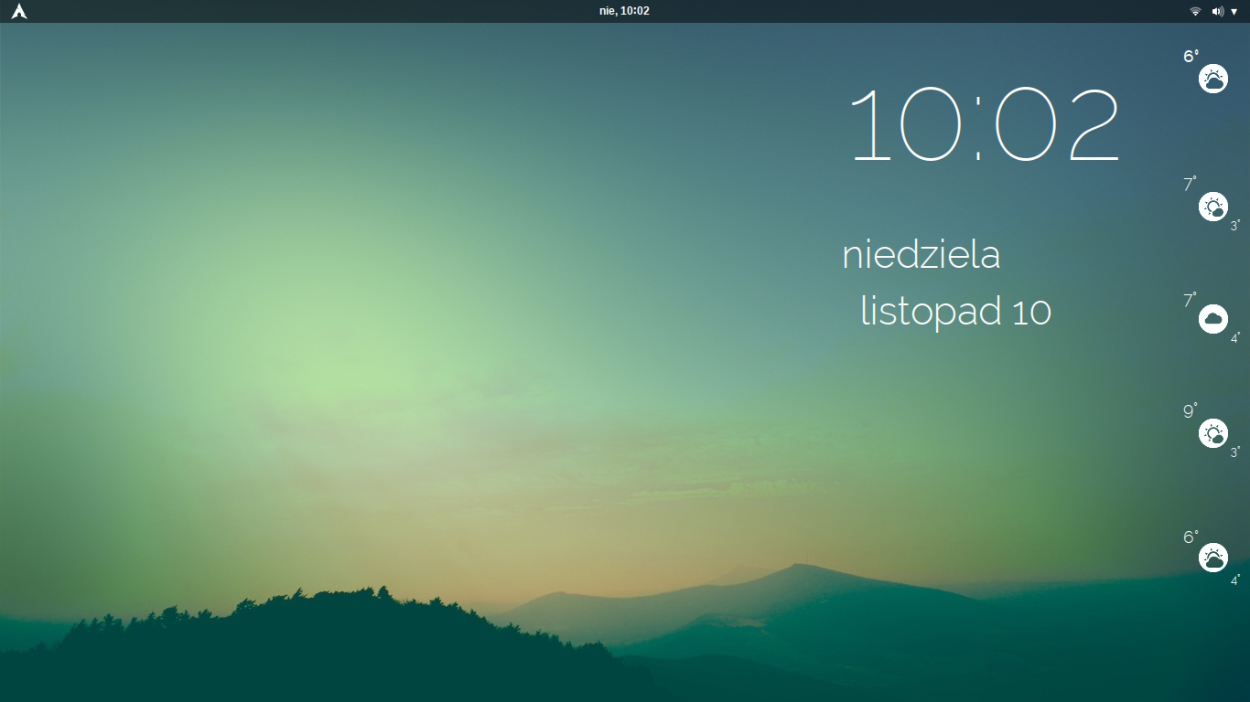Click the second weather icon from the top

coord(1213,207)
